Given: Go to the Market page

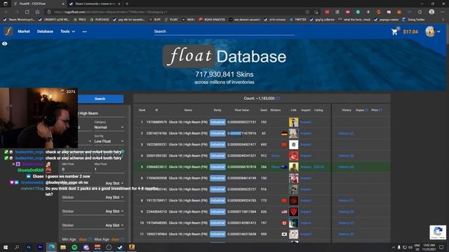Looking at the screenshot, I should [24, 31].
